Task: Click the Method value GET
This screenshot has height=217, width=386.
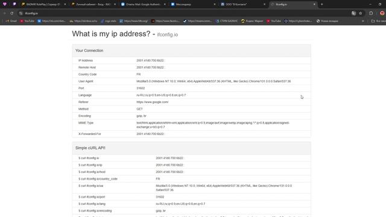Action: (139, 108)
